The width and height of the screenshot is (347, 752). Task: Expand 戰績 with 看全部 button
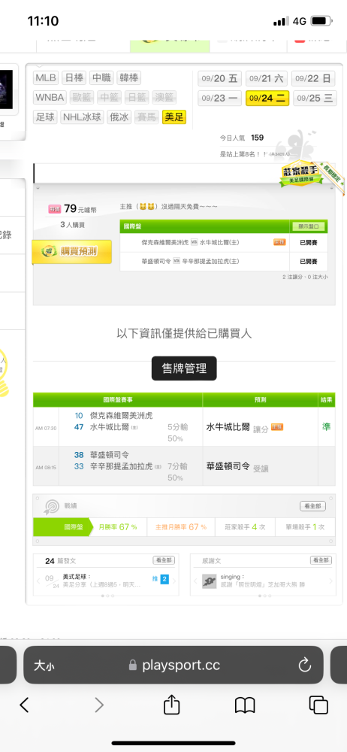click(312, 506)
